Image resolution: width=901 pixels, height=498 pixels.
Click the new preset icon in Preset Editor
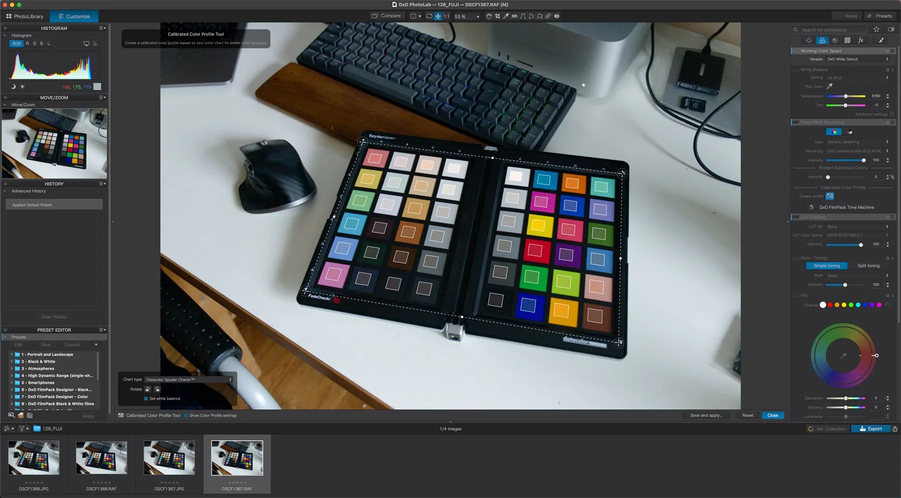[12, 415]
